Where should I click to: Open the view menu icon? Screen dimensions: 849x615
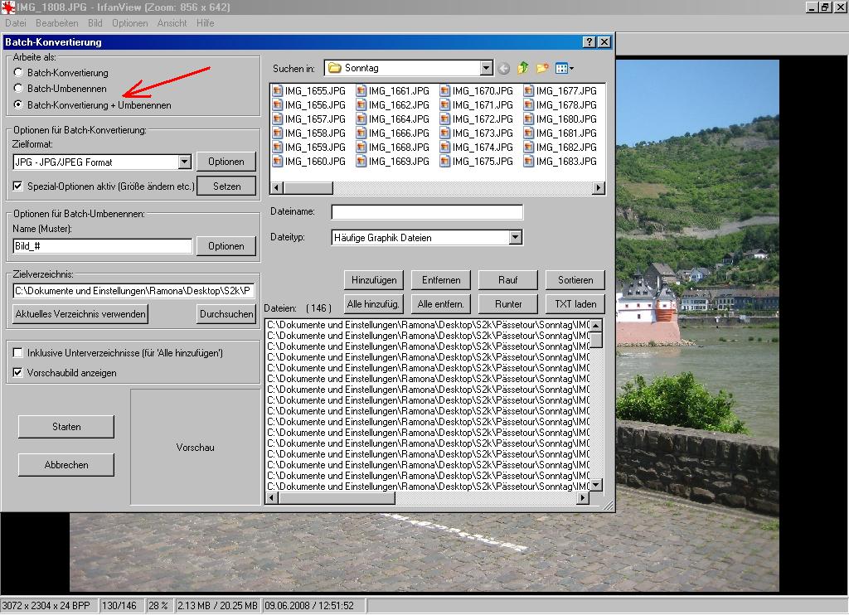click(564, 69)
